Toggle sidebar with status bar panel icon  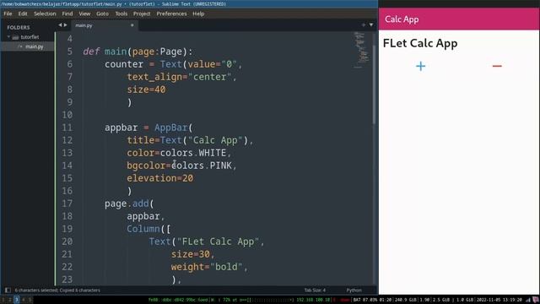click(8, 290)
